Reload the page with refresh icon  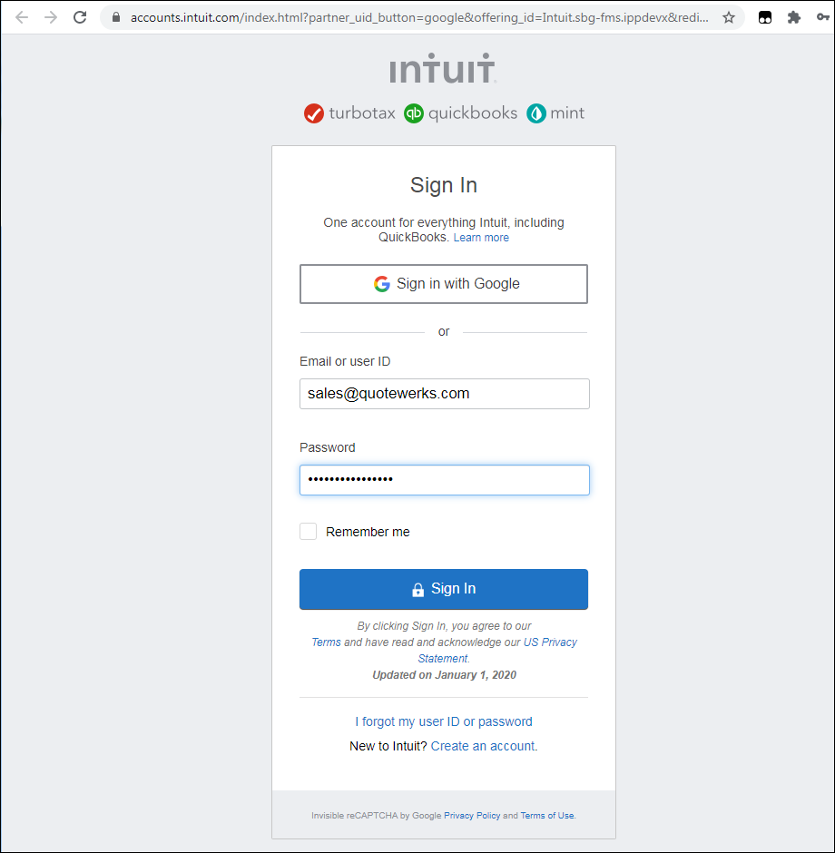(80, 17)
